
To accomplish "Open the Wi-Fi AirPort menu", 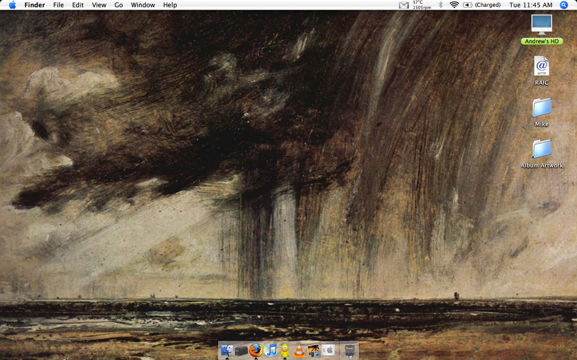I will pos(455,5).
